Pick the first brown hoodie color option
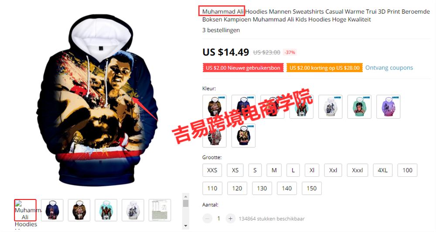 coord(215,107)
